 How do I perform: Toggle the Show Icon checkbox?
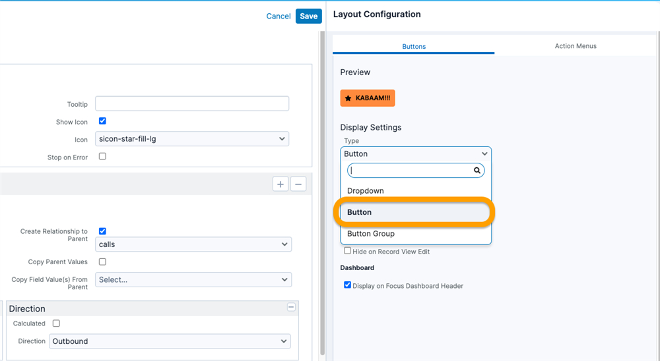tap(102, 121)
